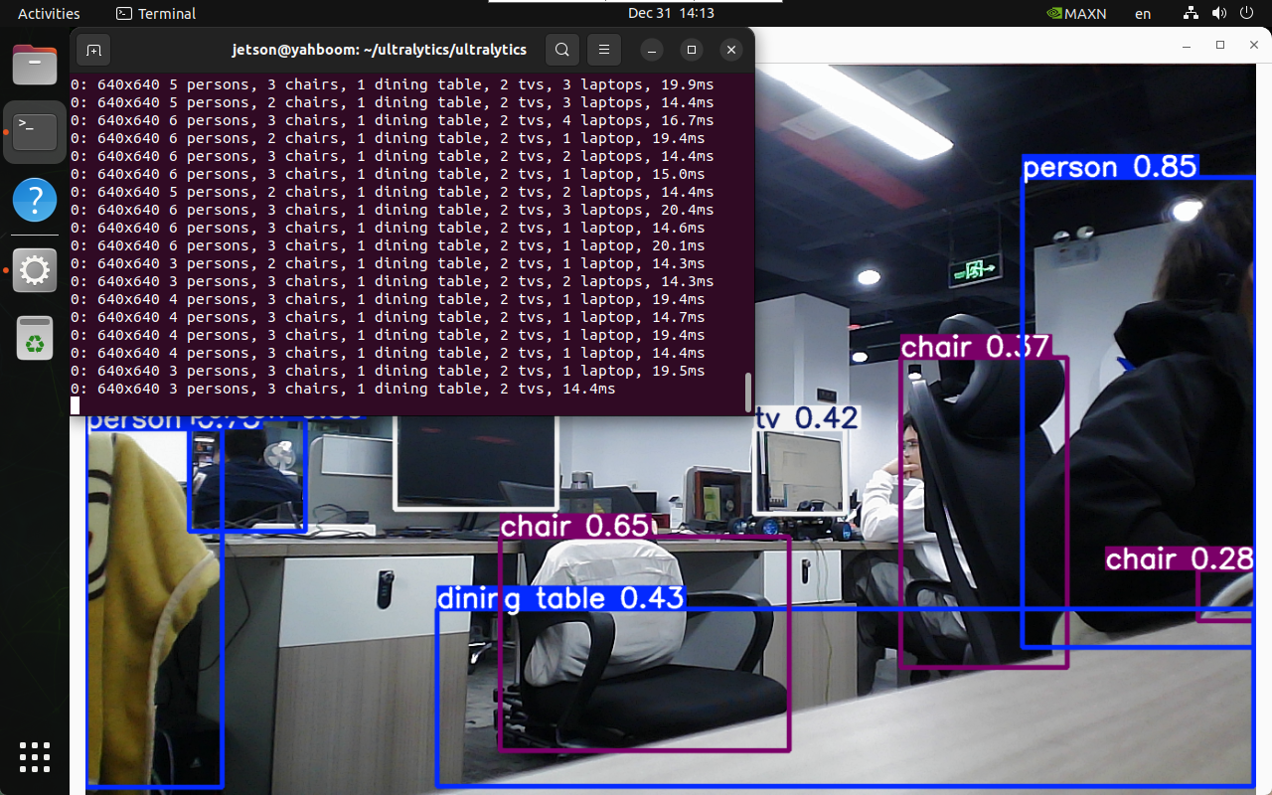The height and width of the screenshot is (795, 1272).
Task: Click the terminal's vertical scrollbar
Action: pyautogui.click(x=747, y=392)
